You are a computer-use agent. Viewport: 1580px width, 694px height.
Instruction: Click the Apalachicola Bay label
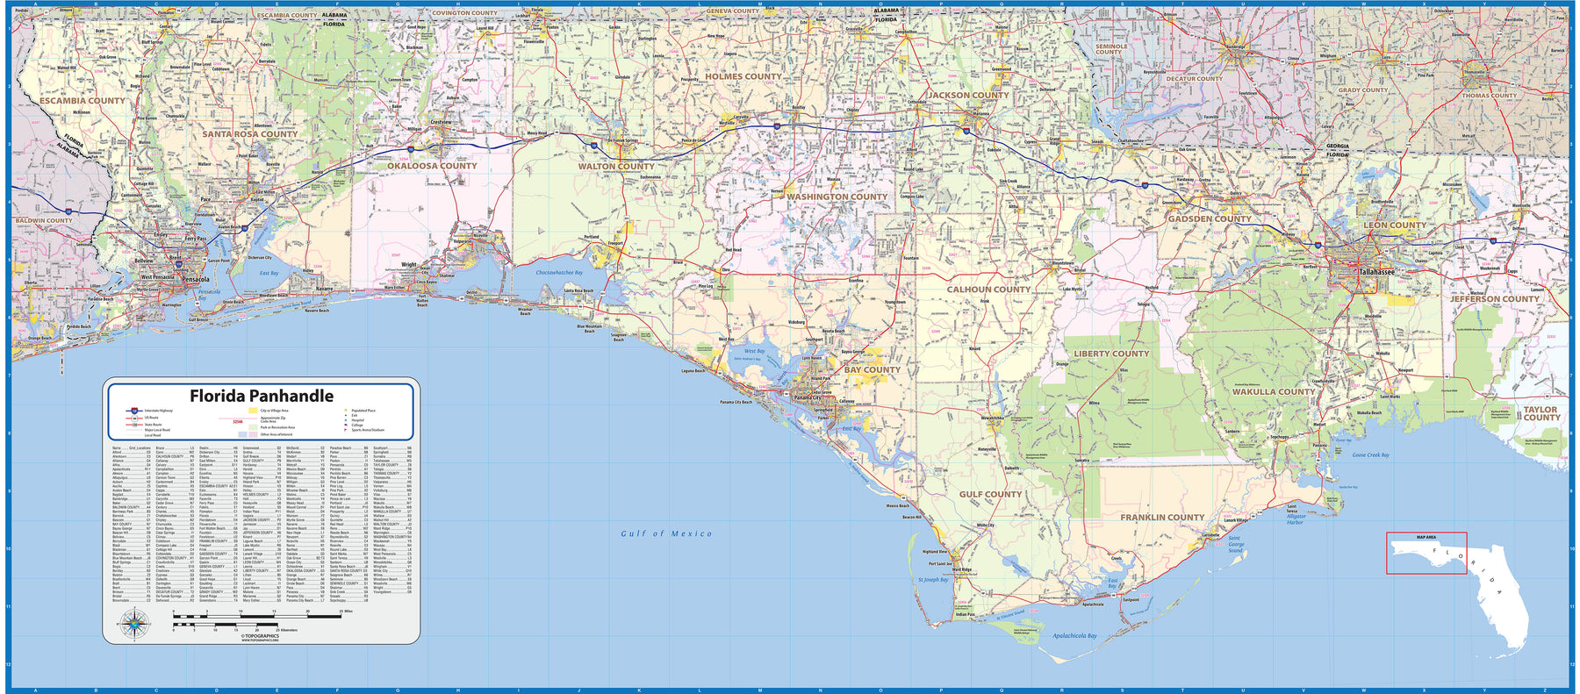1074,635
